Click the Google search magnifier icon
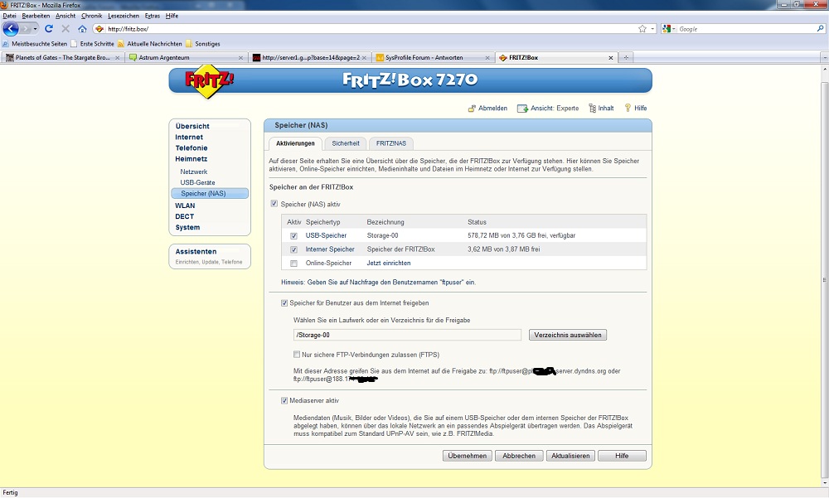The height and width of the screenshot is (498, 829). coord(820,28)
